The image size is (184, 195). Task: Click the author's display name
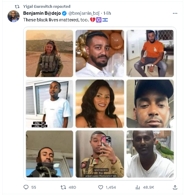(42, 13)
